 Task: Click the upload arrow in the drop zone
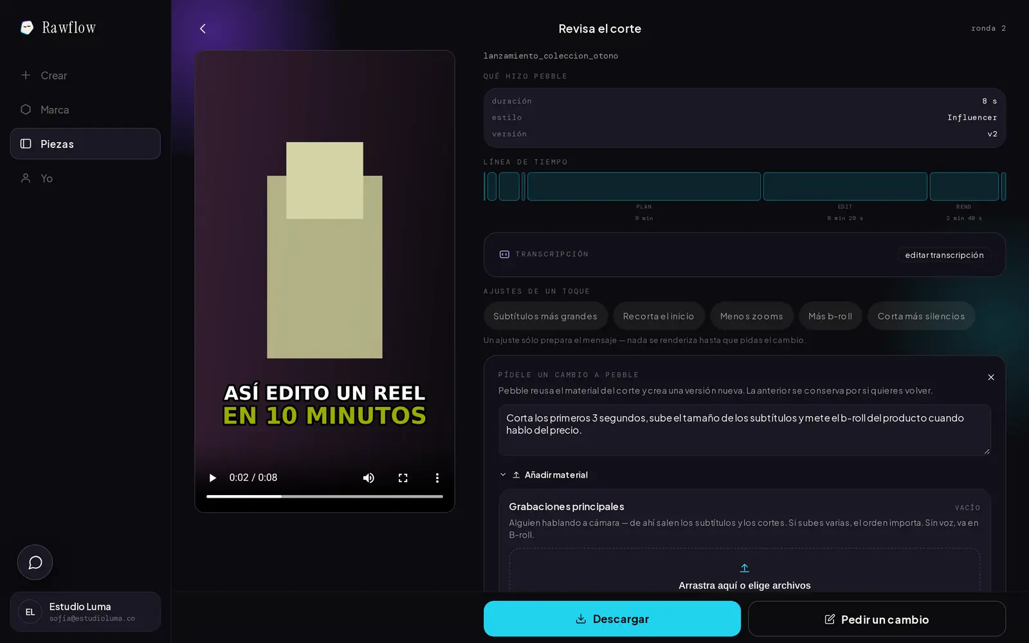(x=745, y=568)
